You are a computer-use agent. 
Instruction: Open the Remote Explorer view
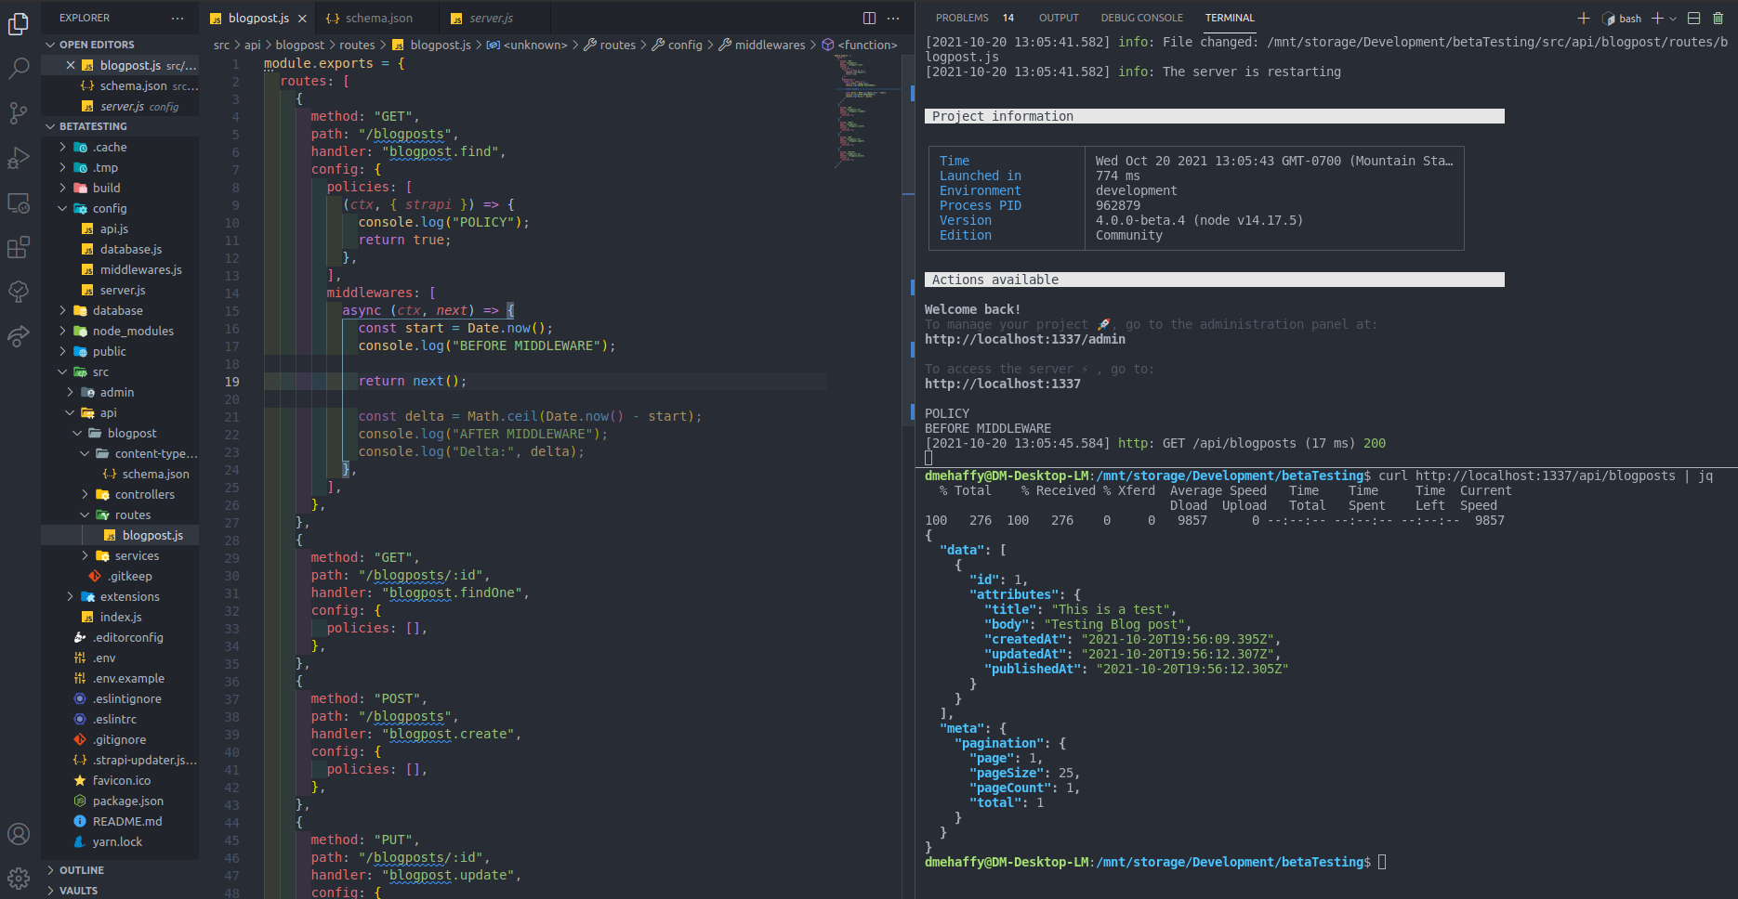(19, 202)
